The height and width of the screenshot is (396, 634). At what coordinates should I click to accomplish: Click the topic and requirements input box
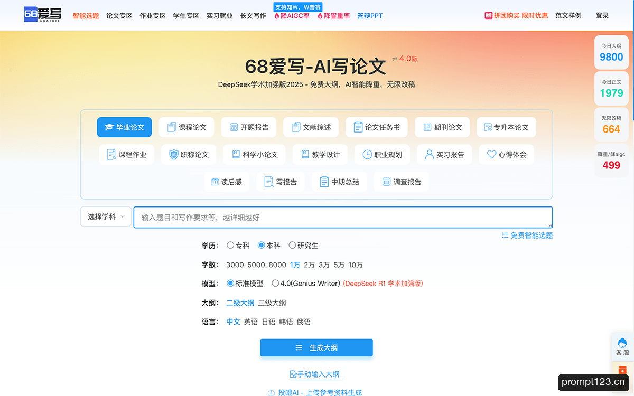[343, 218]
